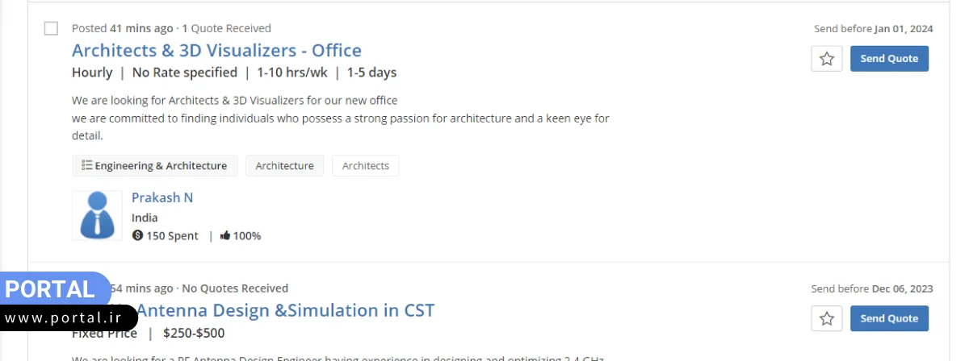Send Quote for Architects & 3D Visualizers
Screen dimensions: 969x361
pyautogui.click(x=889, y=59)
